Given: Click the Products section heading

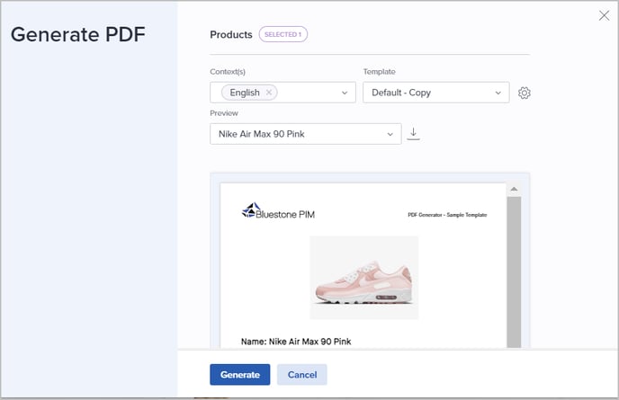Looking at the screenshot, I should 231,35.
